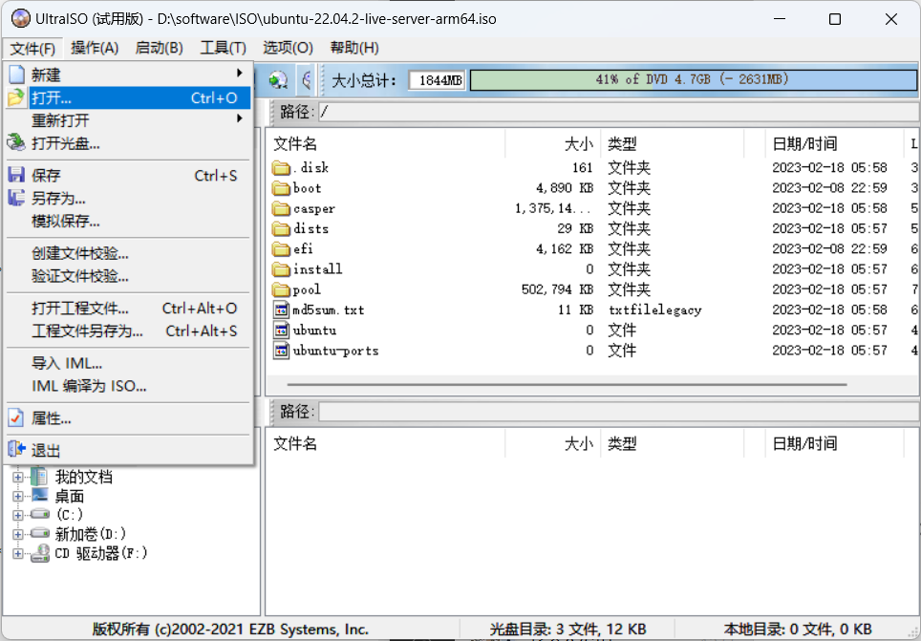Open the 工具(T) menu
921x641 pixels.
pos(223,48)
